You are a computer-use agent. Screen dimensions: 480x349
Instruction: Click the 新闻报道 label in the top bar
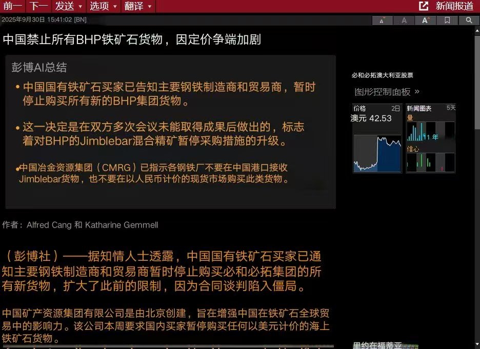click(x=454, y=6)
